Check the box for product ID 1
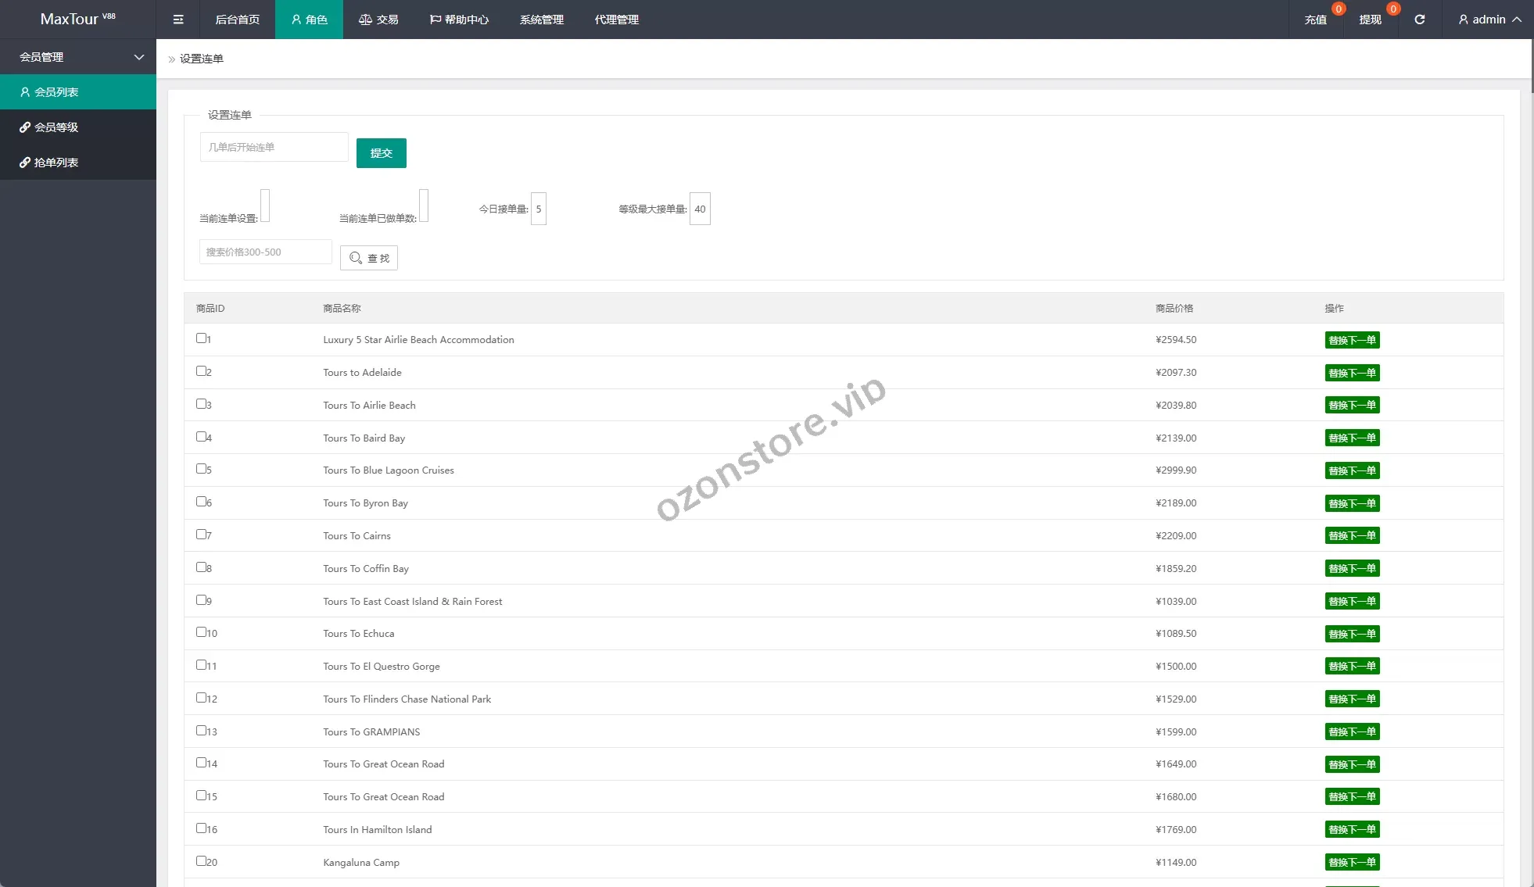This screenshot has width=1534, height=887. click(201, 338)
